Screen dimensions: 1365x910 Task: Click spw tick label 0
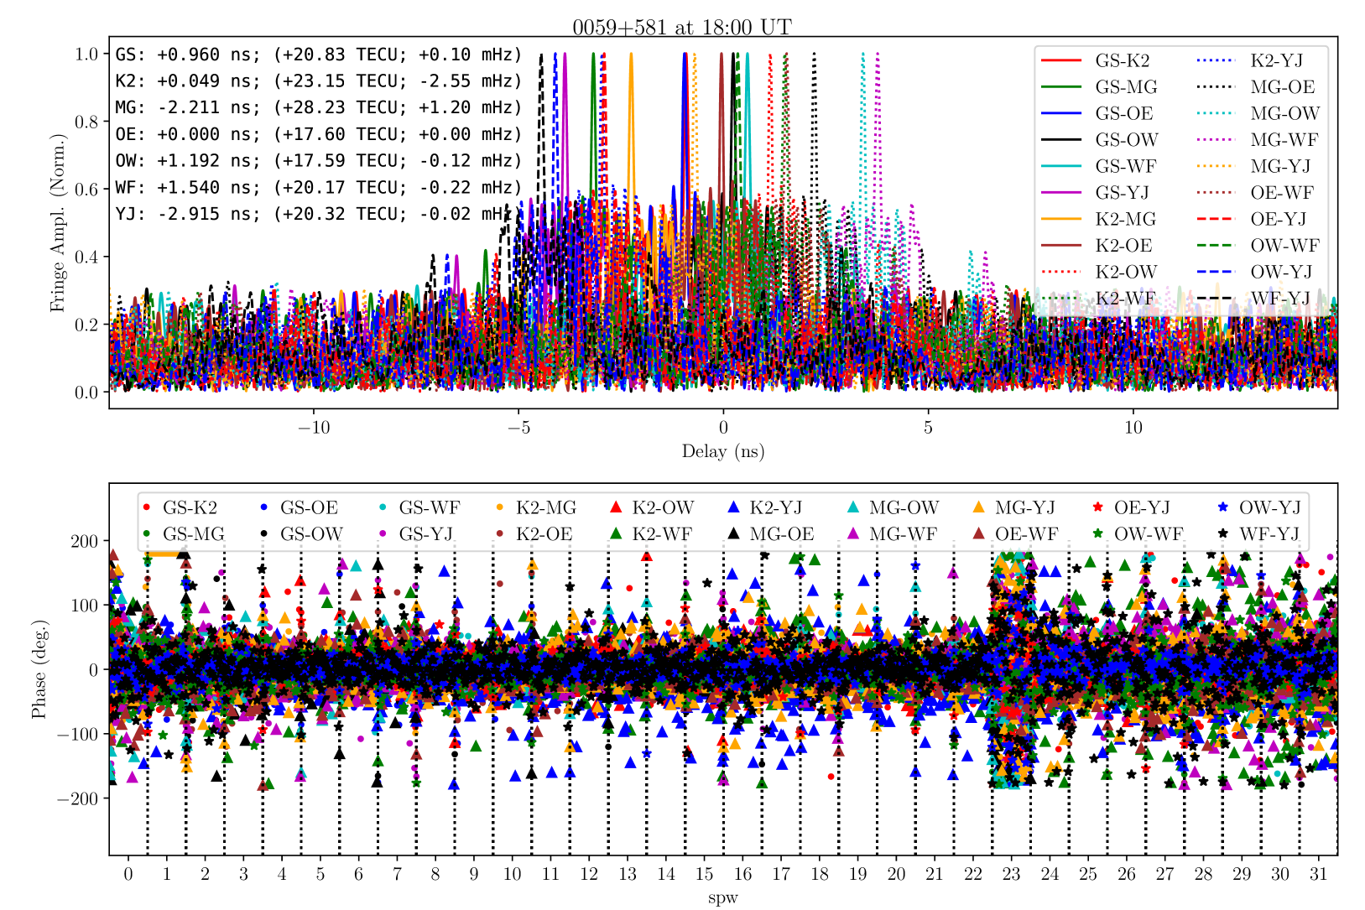point(128,874)
